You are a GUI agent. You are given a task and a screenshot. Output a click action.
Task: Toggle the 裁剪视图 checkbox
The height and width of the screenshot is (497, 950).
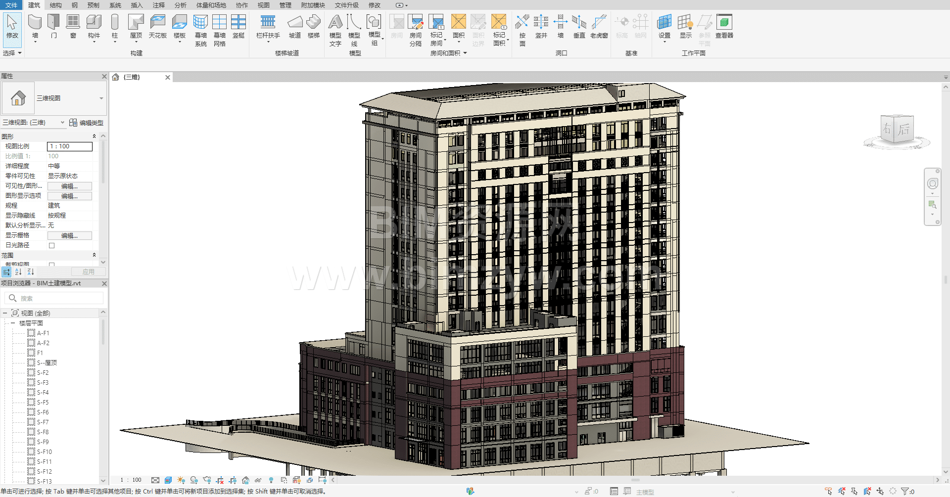[51, 265]
